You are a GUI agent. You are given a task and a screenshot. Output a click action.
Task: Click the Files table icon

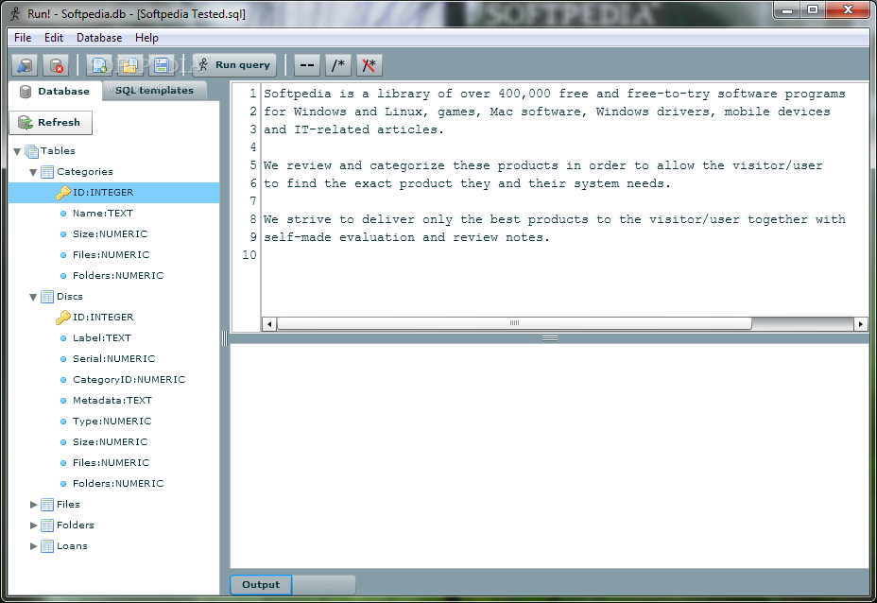tap(47, 505)
